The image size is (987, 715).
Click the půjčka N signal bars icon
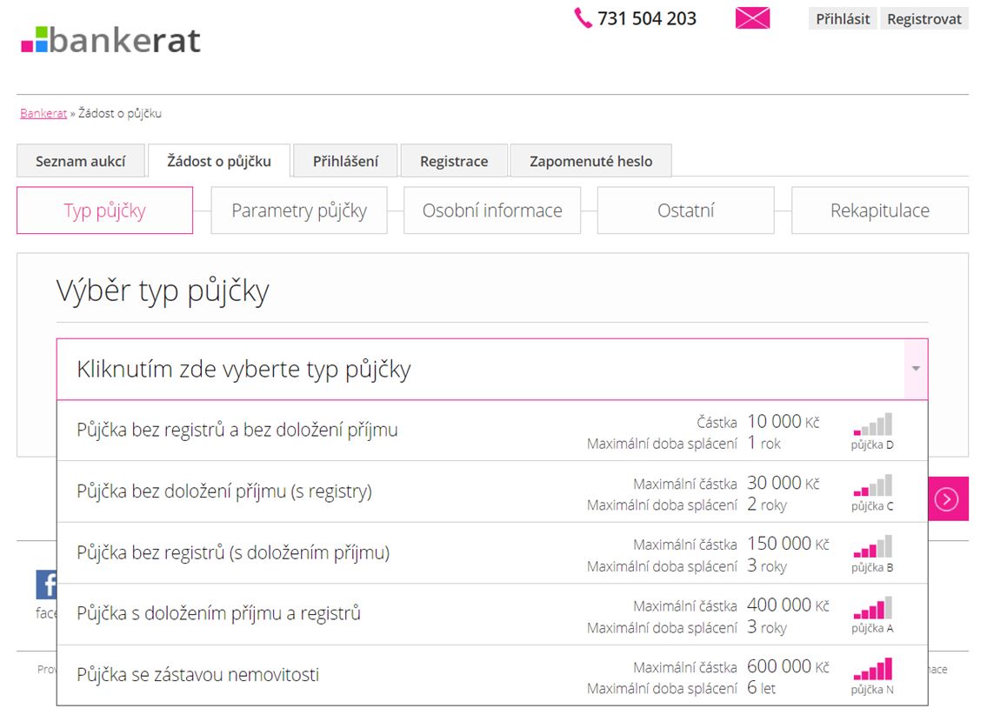point(872,669)
